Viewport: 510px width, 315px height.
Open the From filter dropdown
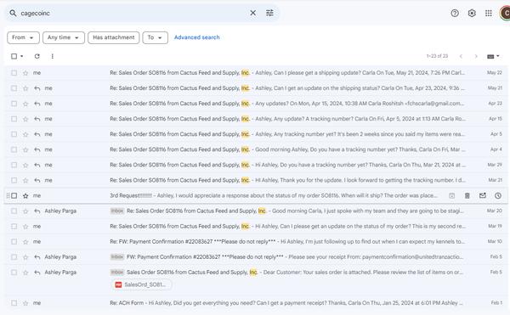23,37
